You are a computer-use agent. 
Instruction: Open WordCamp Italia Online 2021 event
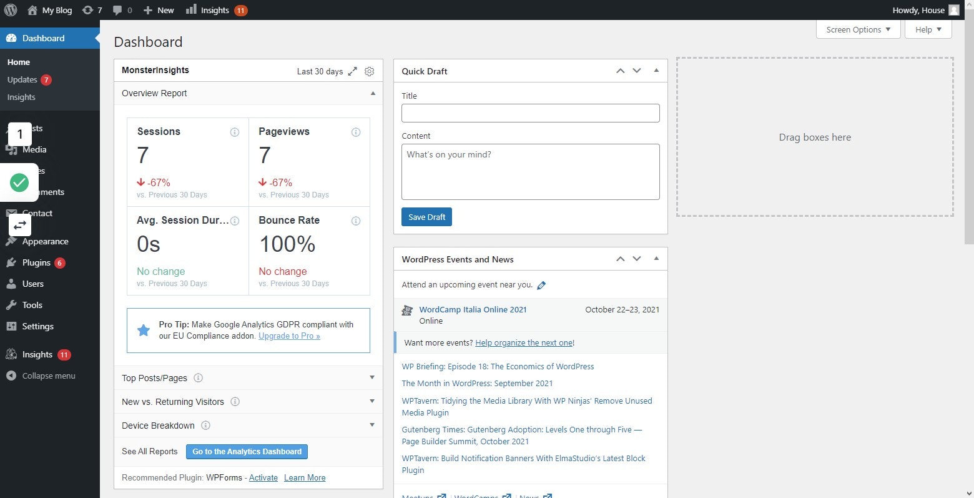tap(473, 309)
